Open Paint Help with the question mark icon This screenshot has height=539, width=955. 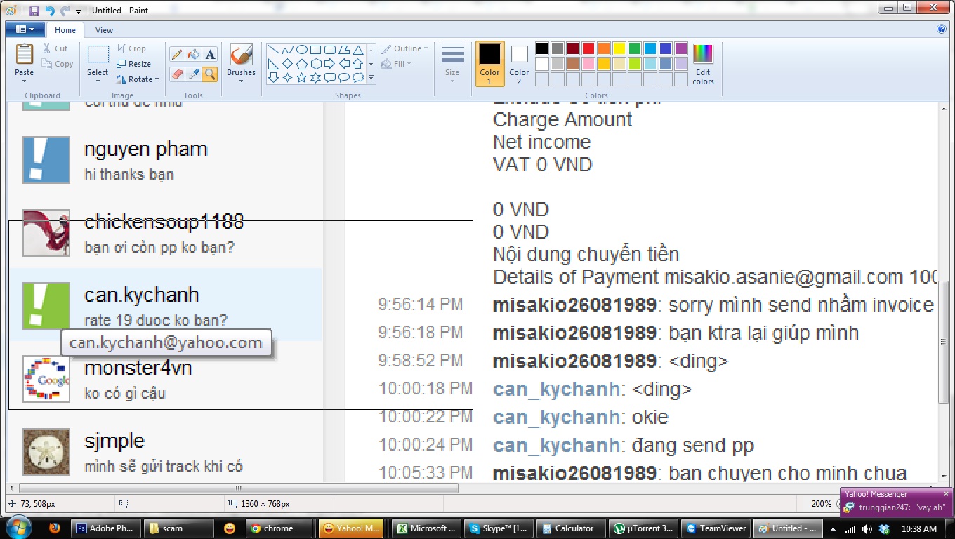click(942, 29)
